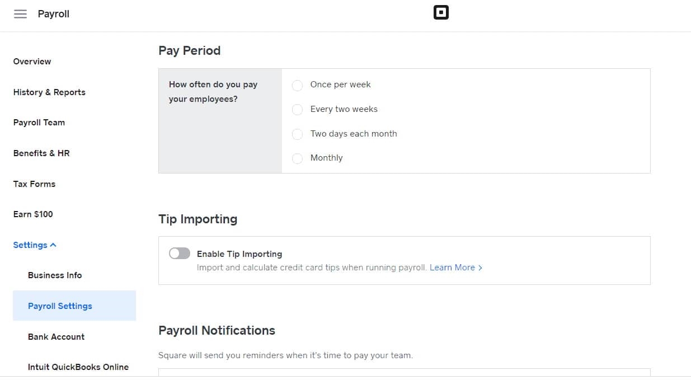Click the Square logo icon
691x389 pixels.
tap(441, 13)
